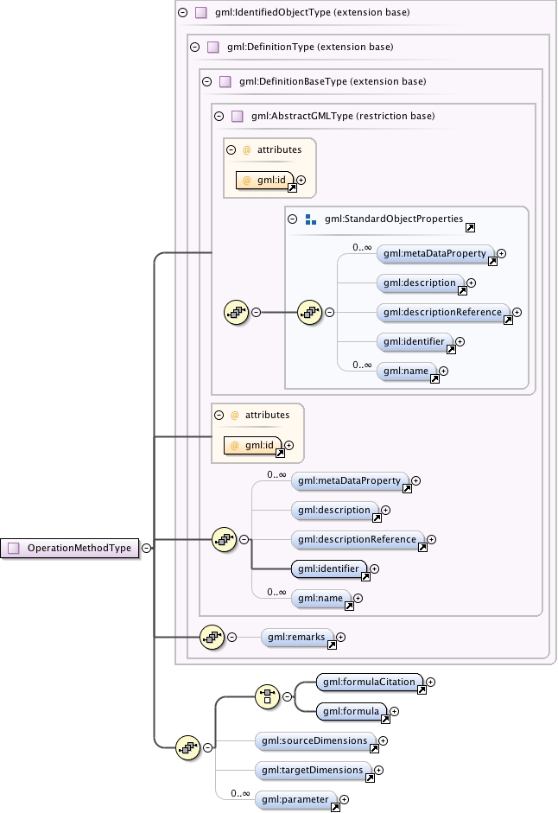Expand the gml:remarks element
This screenshot has height=813, width=558.
(x=340, y=638)
